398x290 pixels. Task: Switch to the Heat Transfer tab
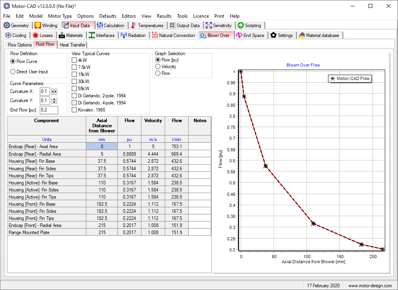73,45
